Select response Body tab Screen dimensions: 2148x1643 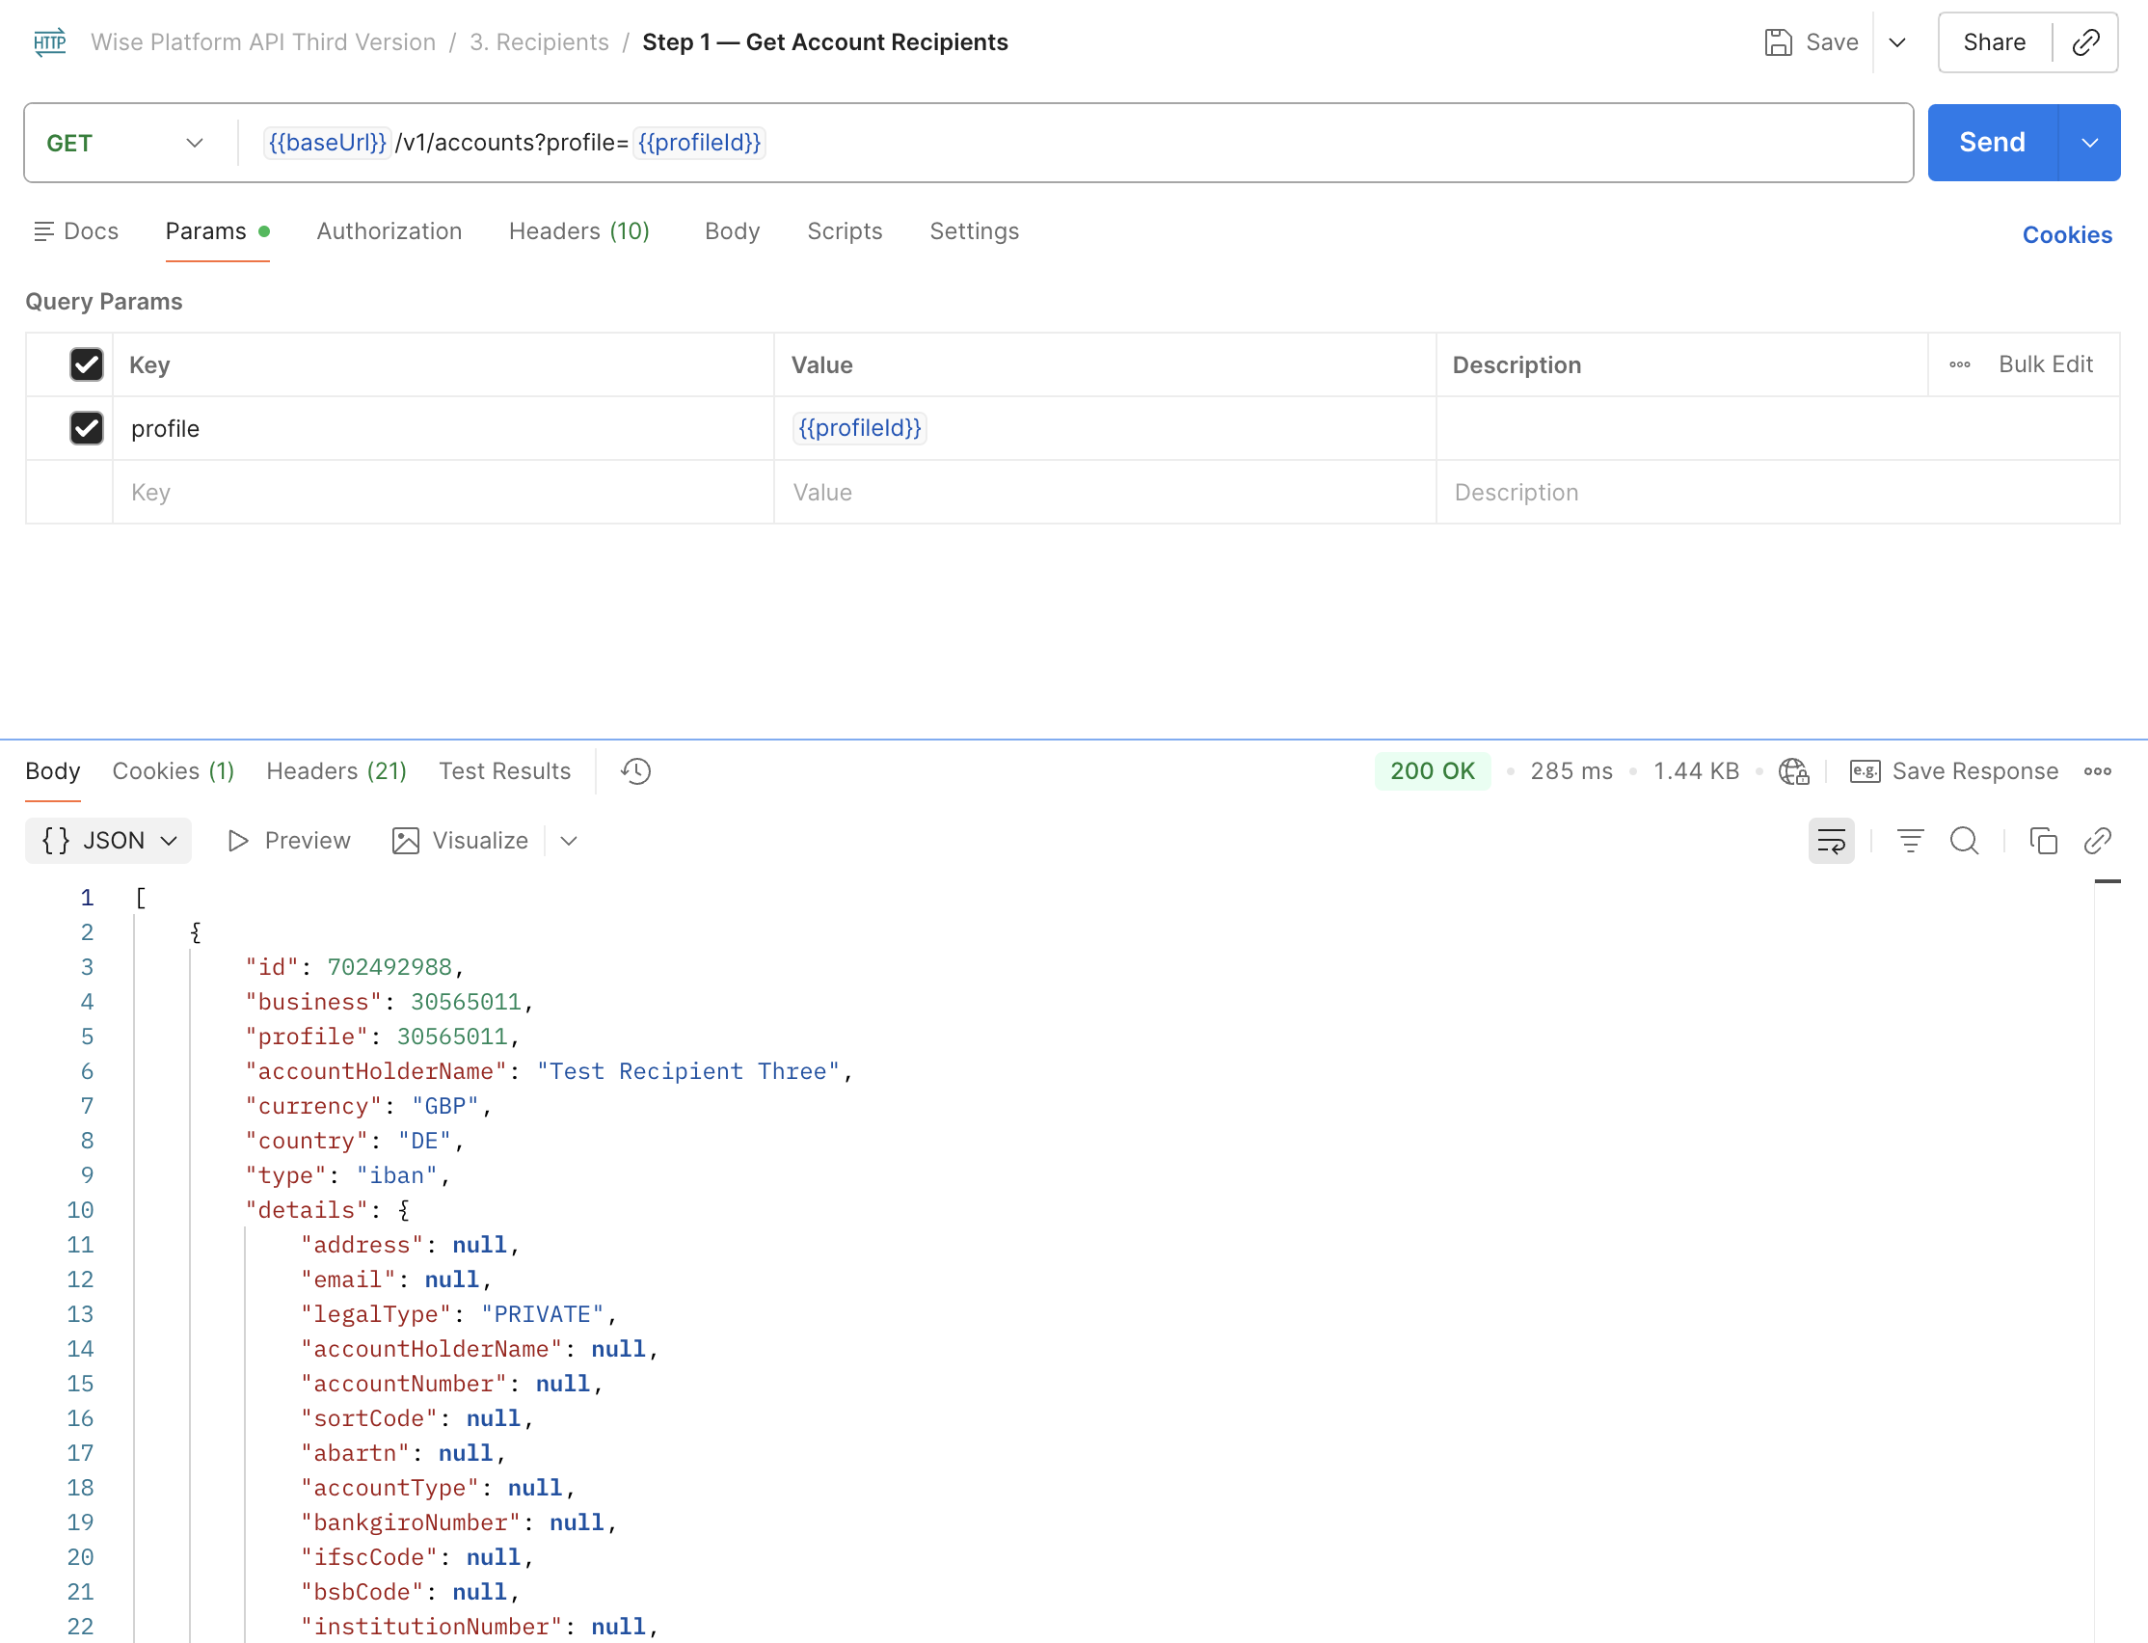click(x=53, y=770)
